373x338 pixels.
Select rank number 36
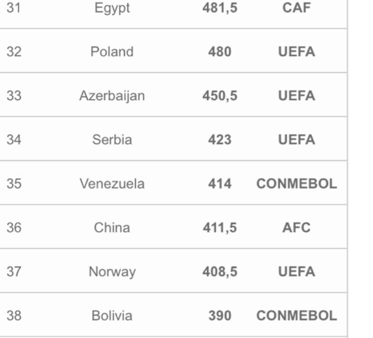click(x=14, y=227)
